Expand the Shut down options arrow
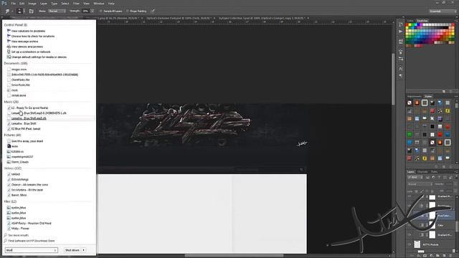 pos(84,250)
